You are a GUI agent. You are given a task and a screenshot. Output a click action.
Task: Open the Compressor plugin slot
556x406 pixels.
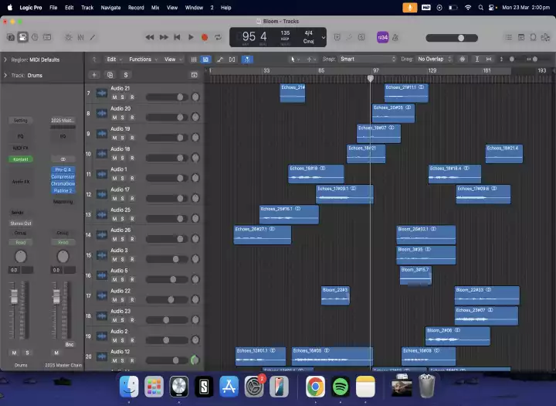pos(63,176)
